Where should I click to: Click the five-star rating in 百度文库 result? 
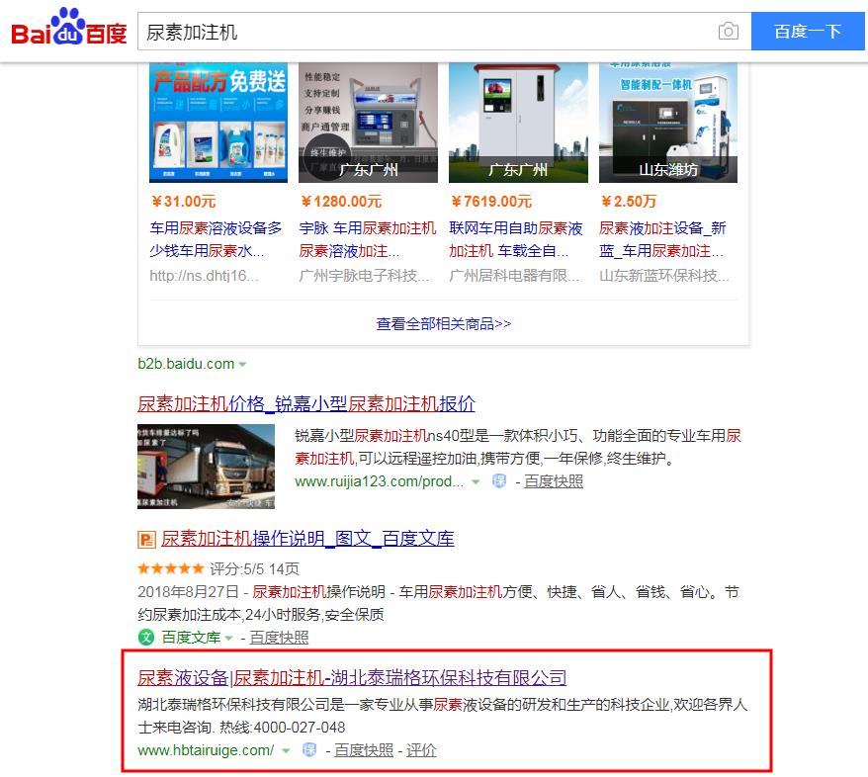click(x=171, y=568)
